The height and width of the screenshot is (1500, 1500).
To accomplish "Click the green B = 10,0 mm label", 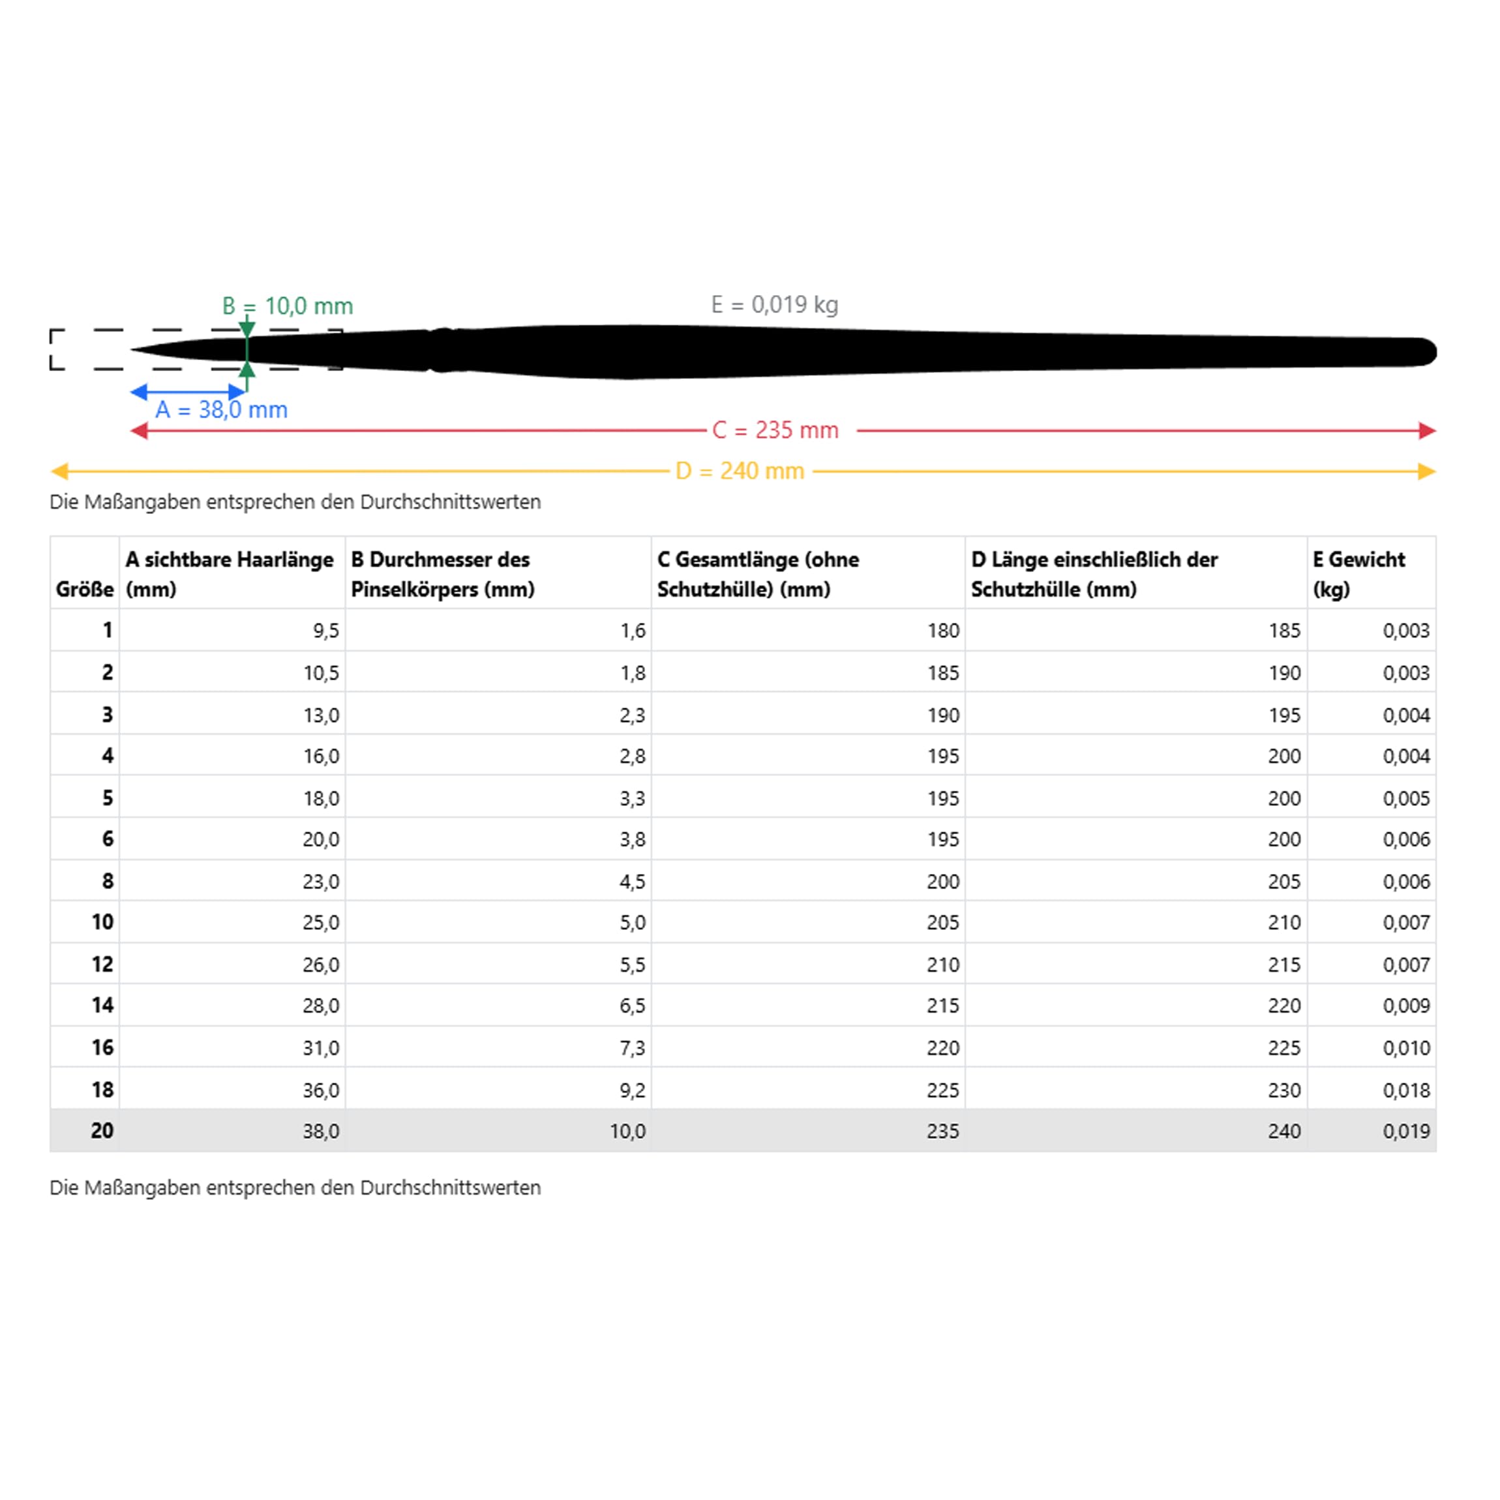I will tap(287, 306).
